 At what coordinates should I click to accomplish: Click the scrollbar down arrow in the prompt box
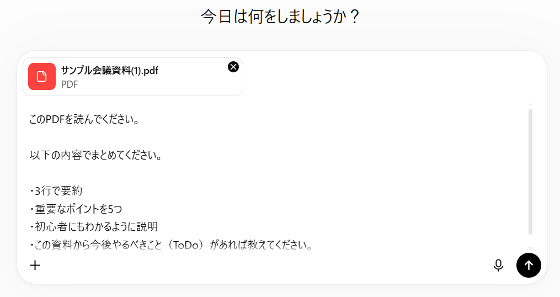coord(530,248)
